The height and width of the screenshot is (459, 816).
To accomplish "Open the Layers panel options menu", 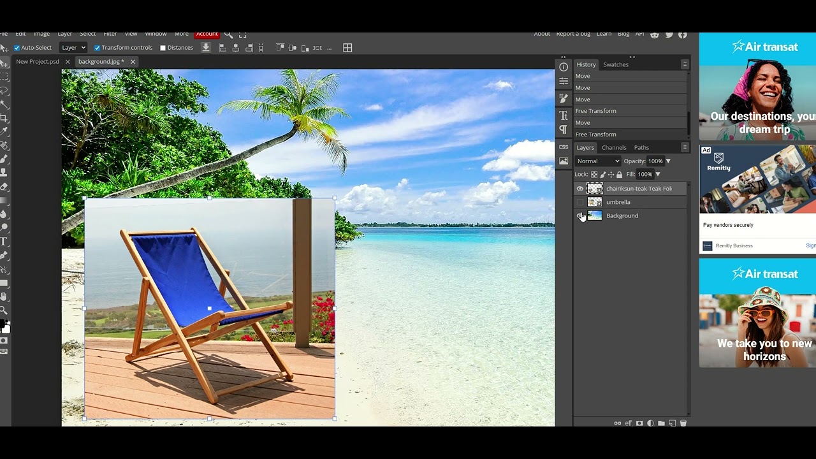I will (685, 147).
